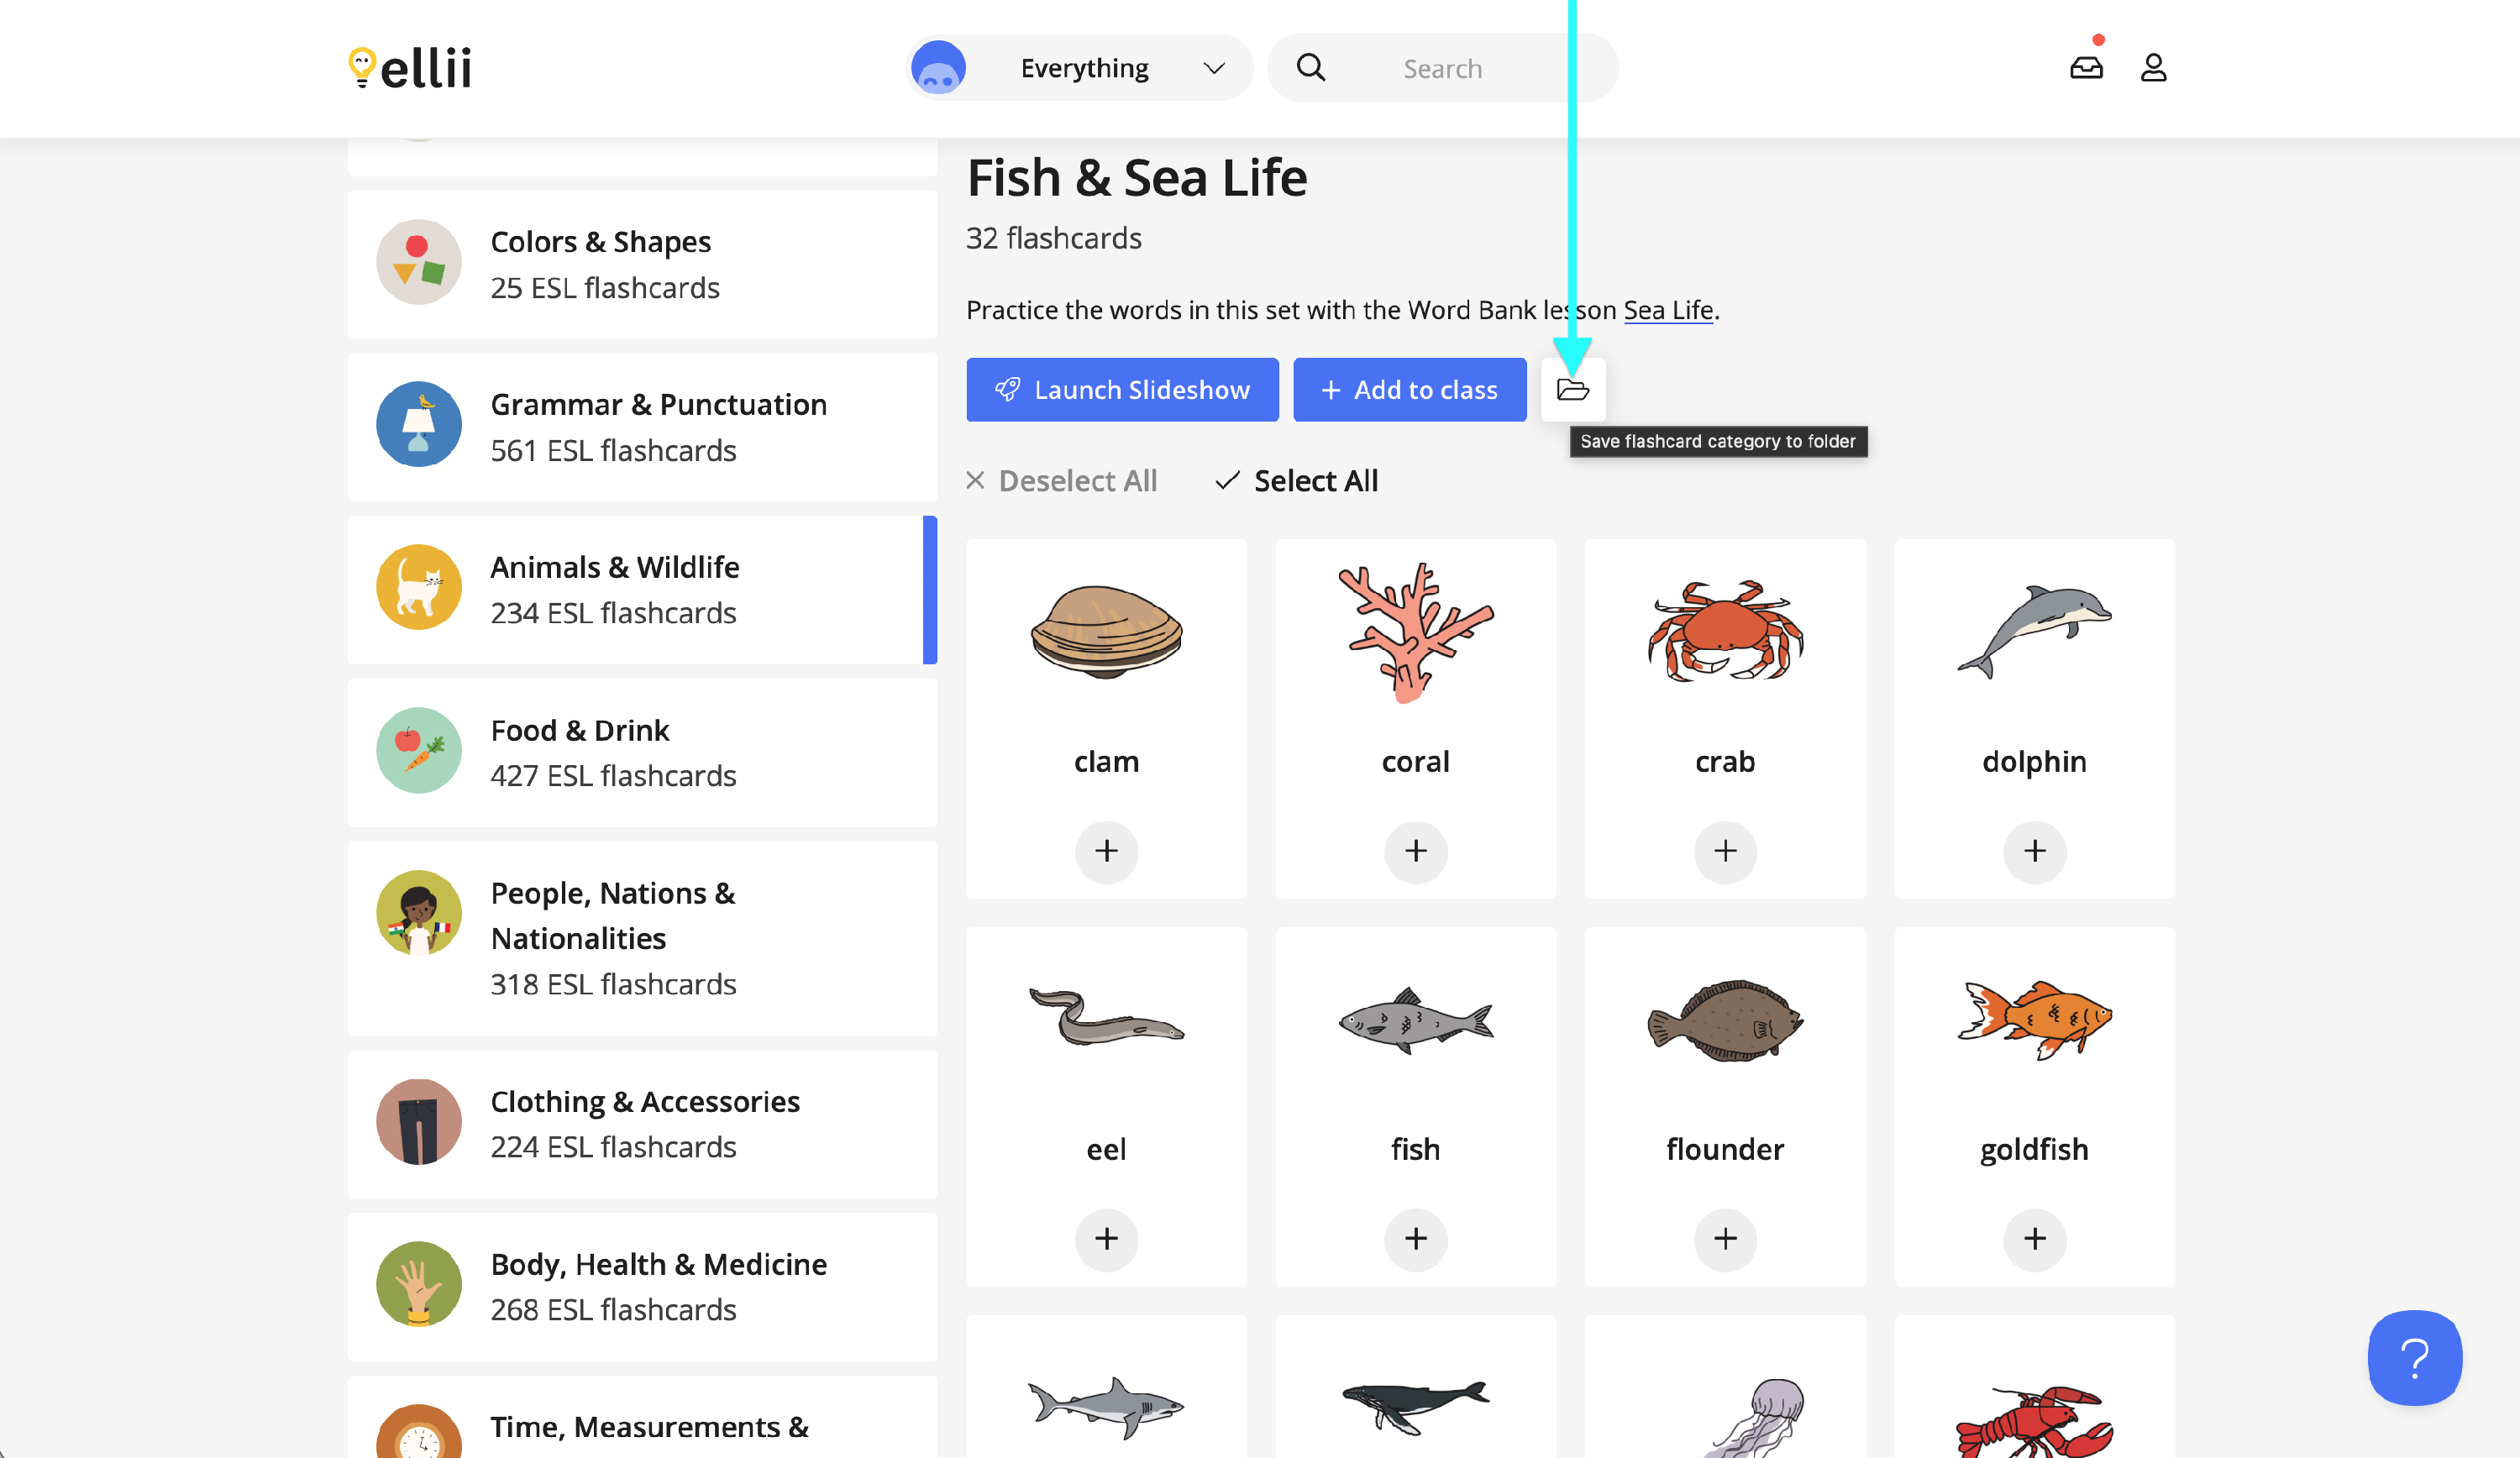The width and height of the screenshot is (2520, 1458).
Task: Click the Animals & Wildlife cat icon
Action: (x=419, y=588)
